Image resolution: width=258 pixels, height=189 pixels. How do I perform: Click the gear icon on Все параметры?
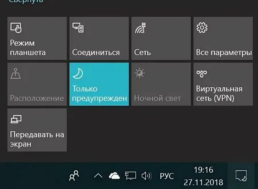[202, 27]
